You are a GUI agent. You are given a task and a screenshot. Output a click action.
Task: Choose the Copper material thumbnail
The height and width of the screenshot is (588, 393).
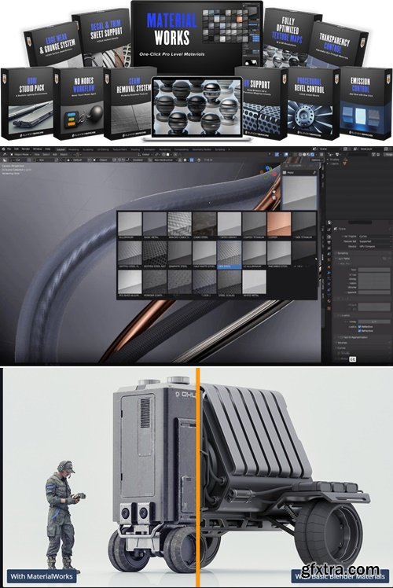(278, 224)
